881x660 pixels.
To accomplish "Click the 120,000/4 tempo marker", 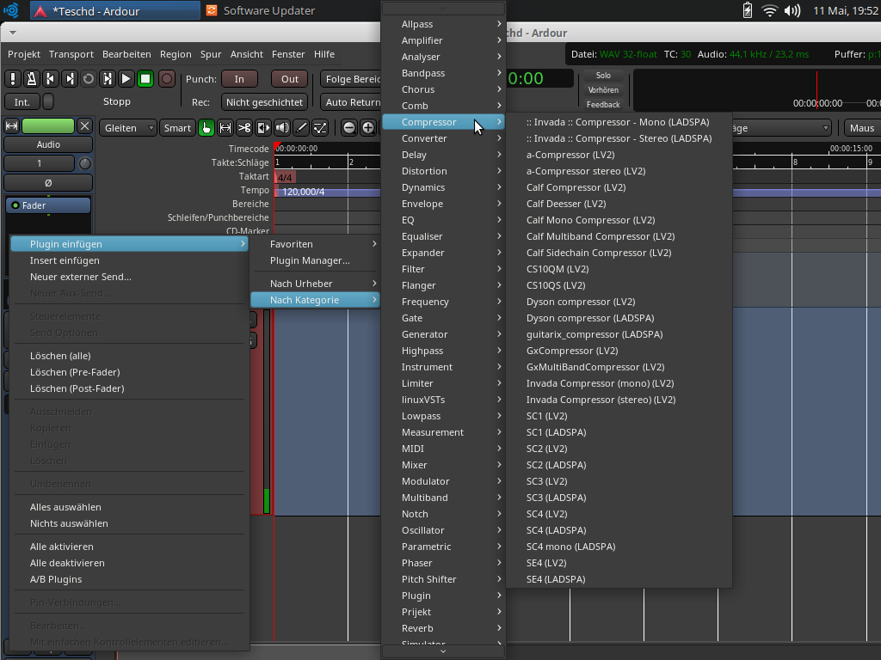I will click(304, 192).
